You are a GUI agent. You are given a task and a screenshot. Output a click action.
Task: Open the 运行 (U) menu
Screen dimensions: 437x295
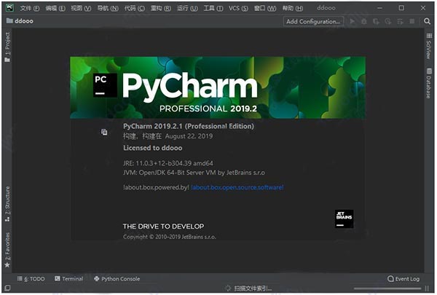187,8
